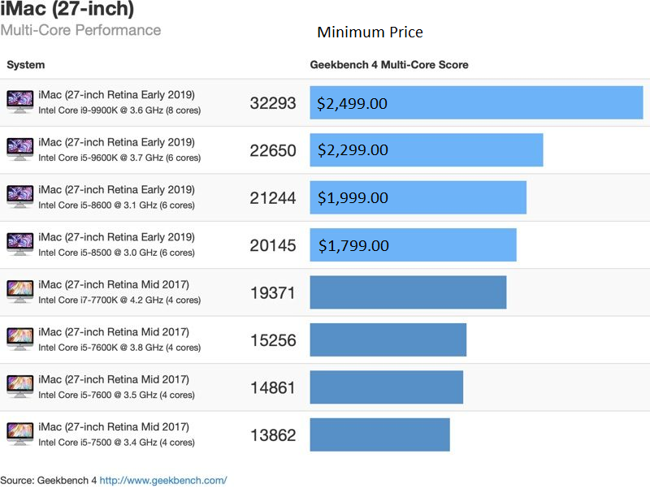
Task: Click the iMac icon next to the i5-7500
Action: click(19, 434)
